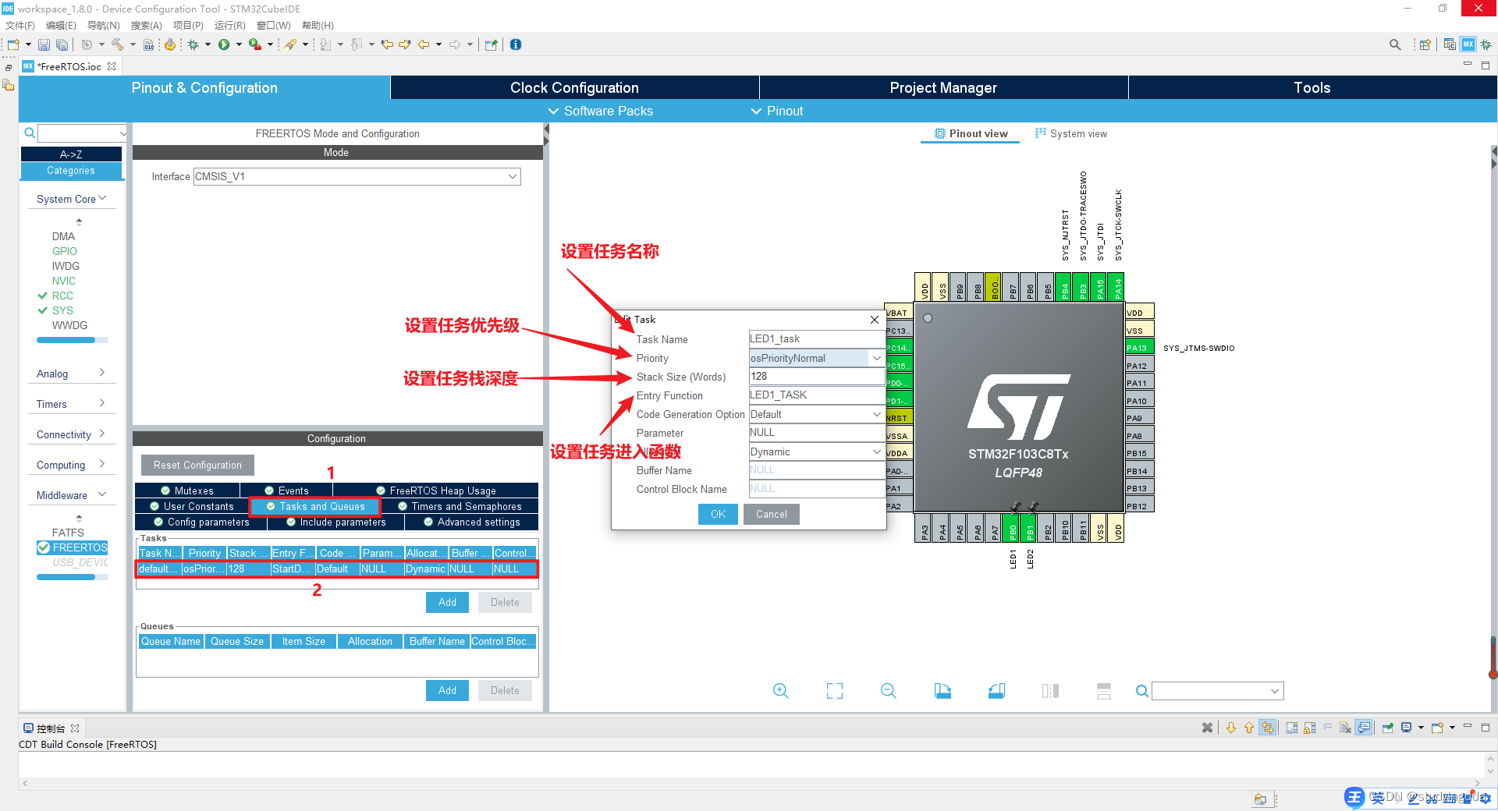Zoom in on the chip pinout
1498x811 pixels.
(780, 691)
